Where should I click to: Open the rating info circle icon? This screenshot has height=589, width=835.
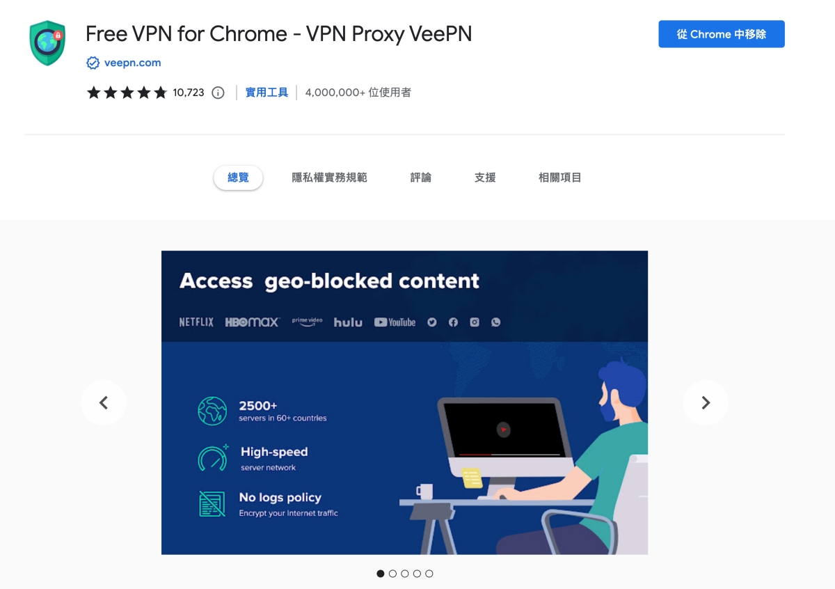click(218, 93)
